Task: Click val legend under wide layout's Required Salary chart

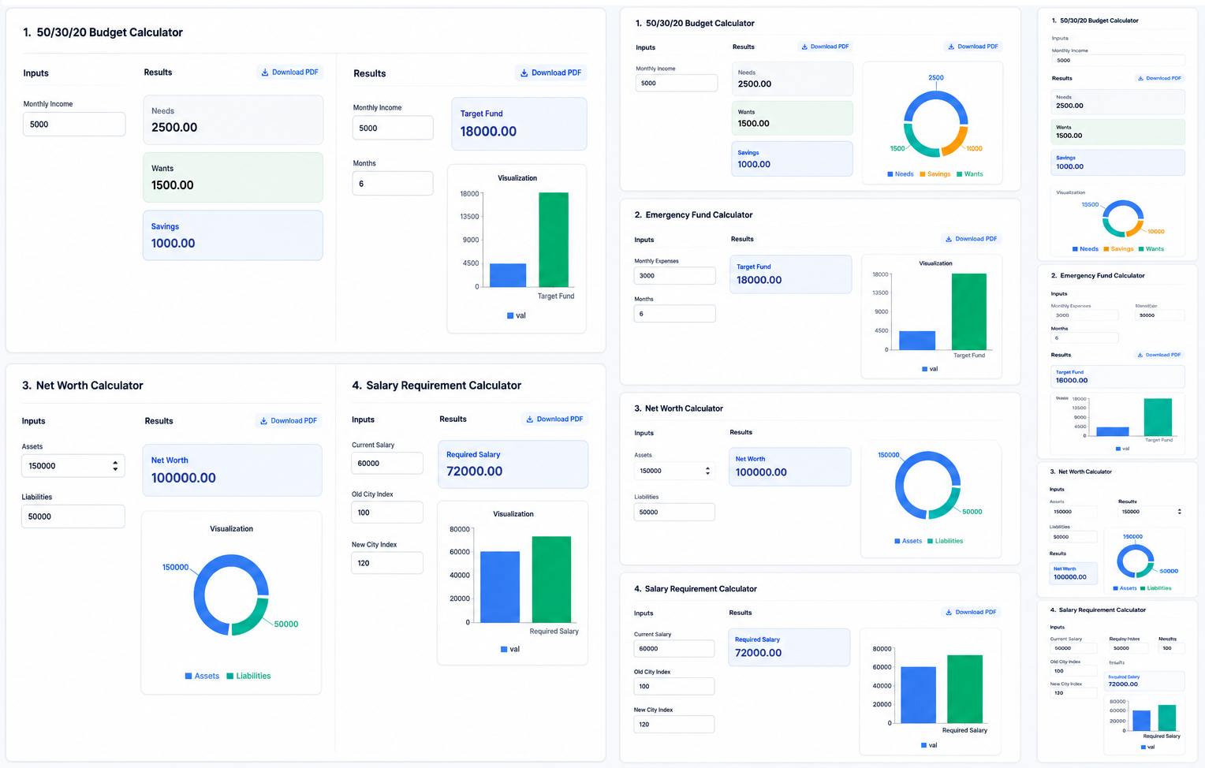Action: pos(510,650)
